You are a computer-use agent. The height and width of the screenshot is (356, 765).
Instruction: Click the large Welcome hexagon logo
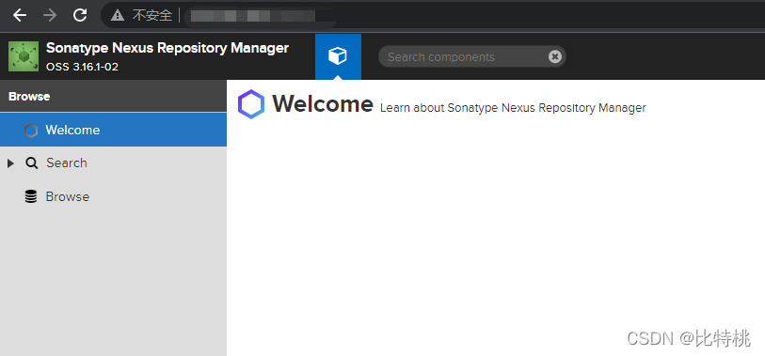tap(251, 104)
